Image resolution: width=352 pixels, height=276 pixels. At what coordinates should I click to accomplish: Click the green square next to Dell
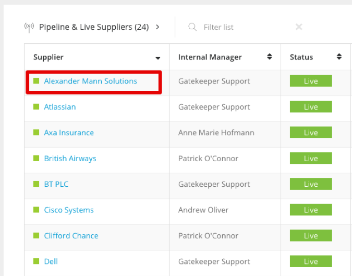click(x=36, y=261)
